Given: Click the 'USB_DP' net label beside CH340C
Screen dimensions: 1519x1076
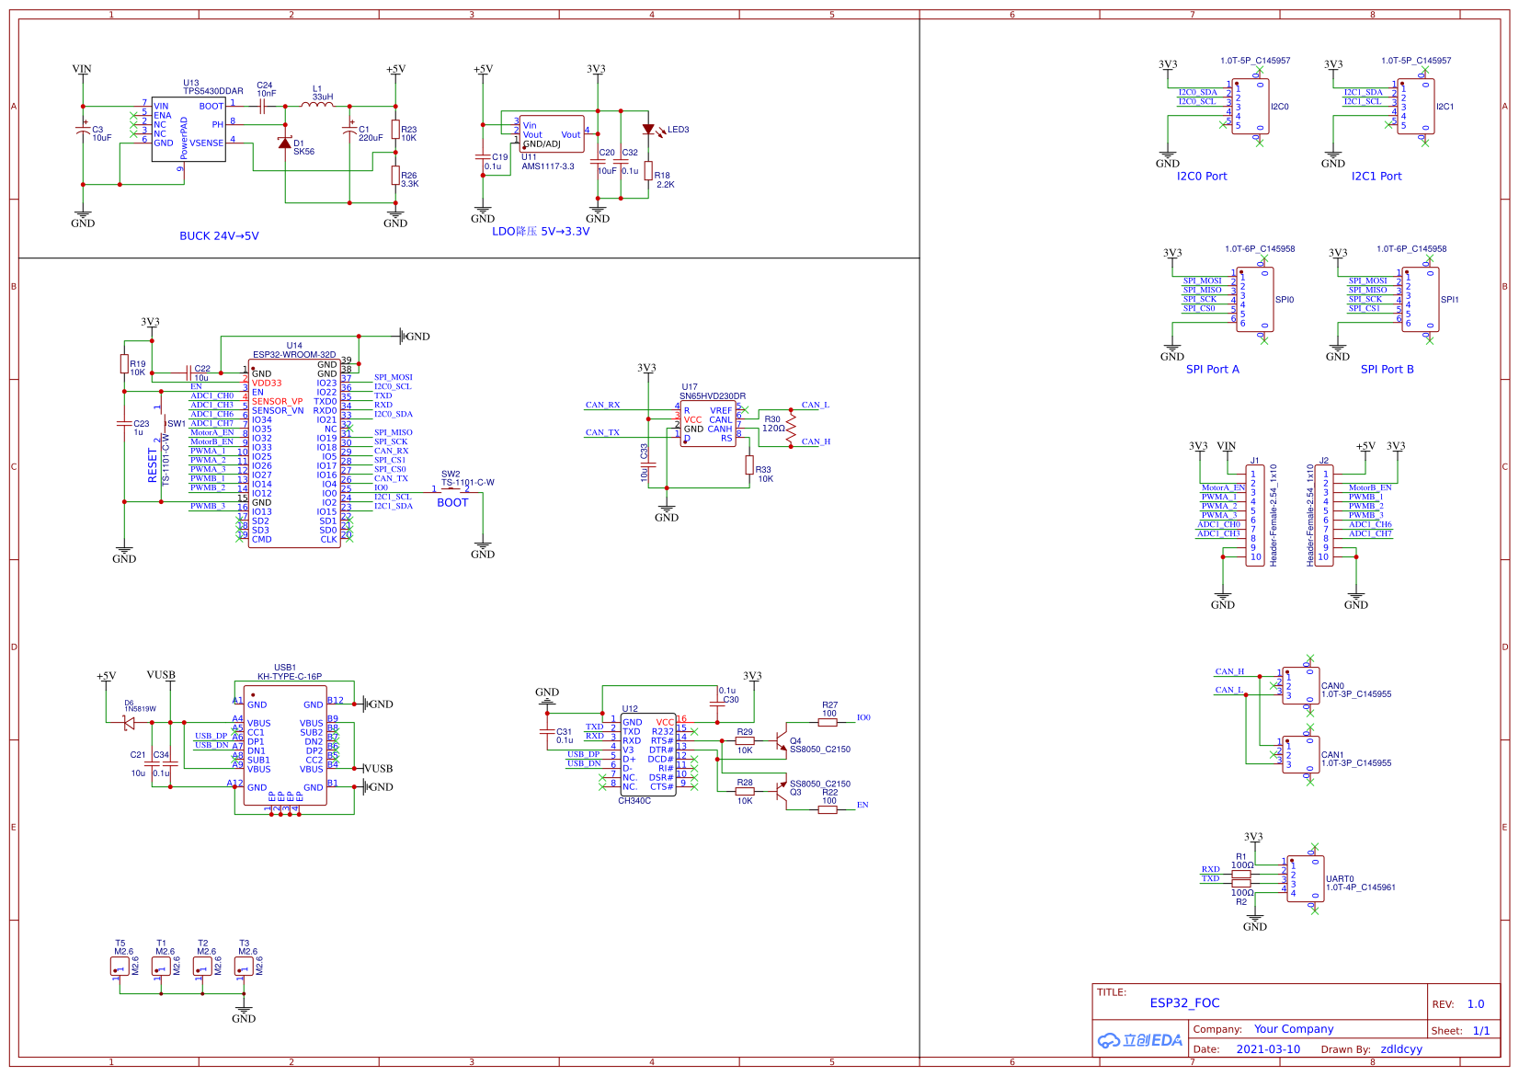Looking at the screenshot, I should [583, 754].
